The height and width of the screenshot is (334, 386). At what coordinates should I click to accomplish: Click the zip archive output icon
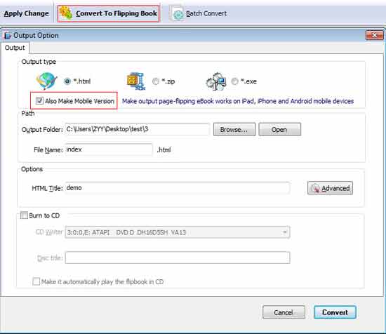tap(135, 81)
